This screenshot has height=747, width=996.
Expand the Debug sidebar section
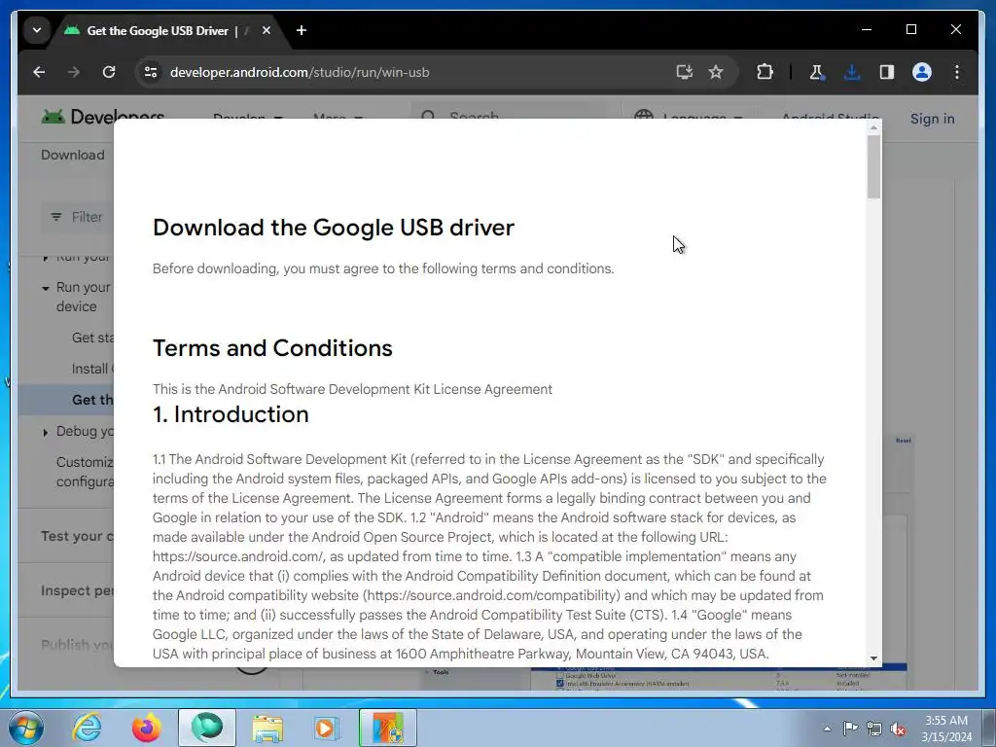coord(45,433)
